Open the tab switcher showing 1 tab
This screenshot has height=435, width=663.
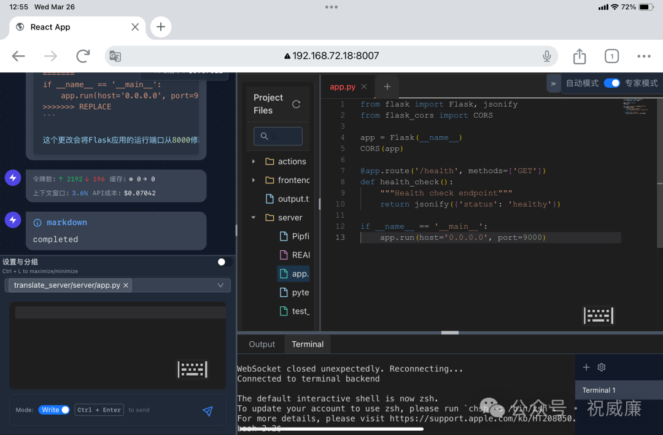[611, 56]
